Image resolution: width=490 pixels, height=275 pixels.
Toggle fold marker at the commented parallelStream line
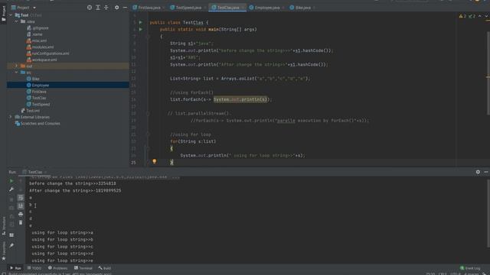pyautogui.click(x=148, y=114)
